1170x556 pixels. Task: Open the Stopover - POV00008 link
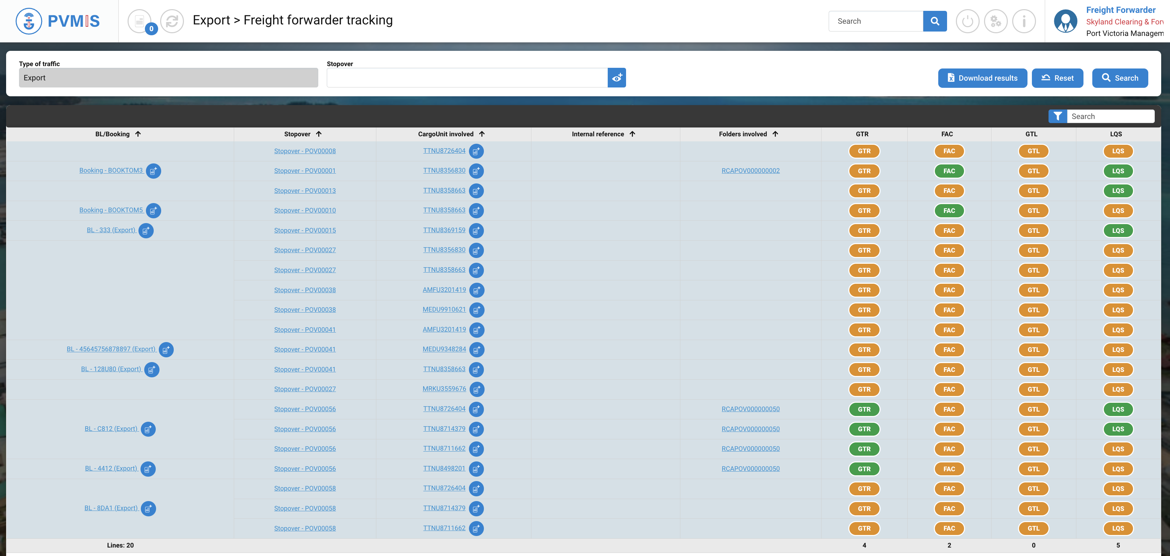click(305, 151)
